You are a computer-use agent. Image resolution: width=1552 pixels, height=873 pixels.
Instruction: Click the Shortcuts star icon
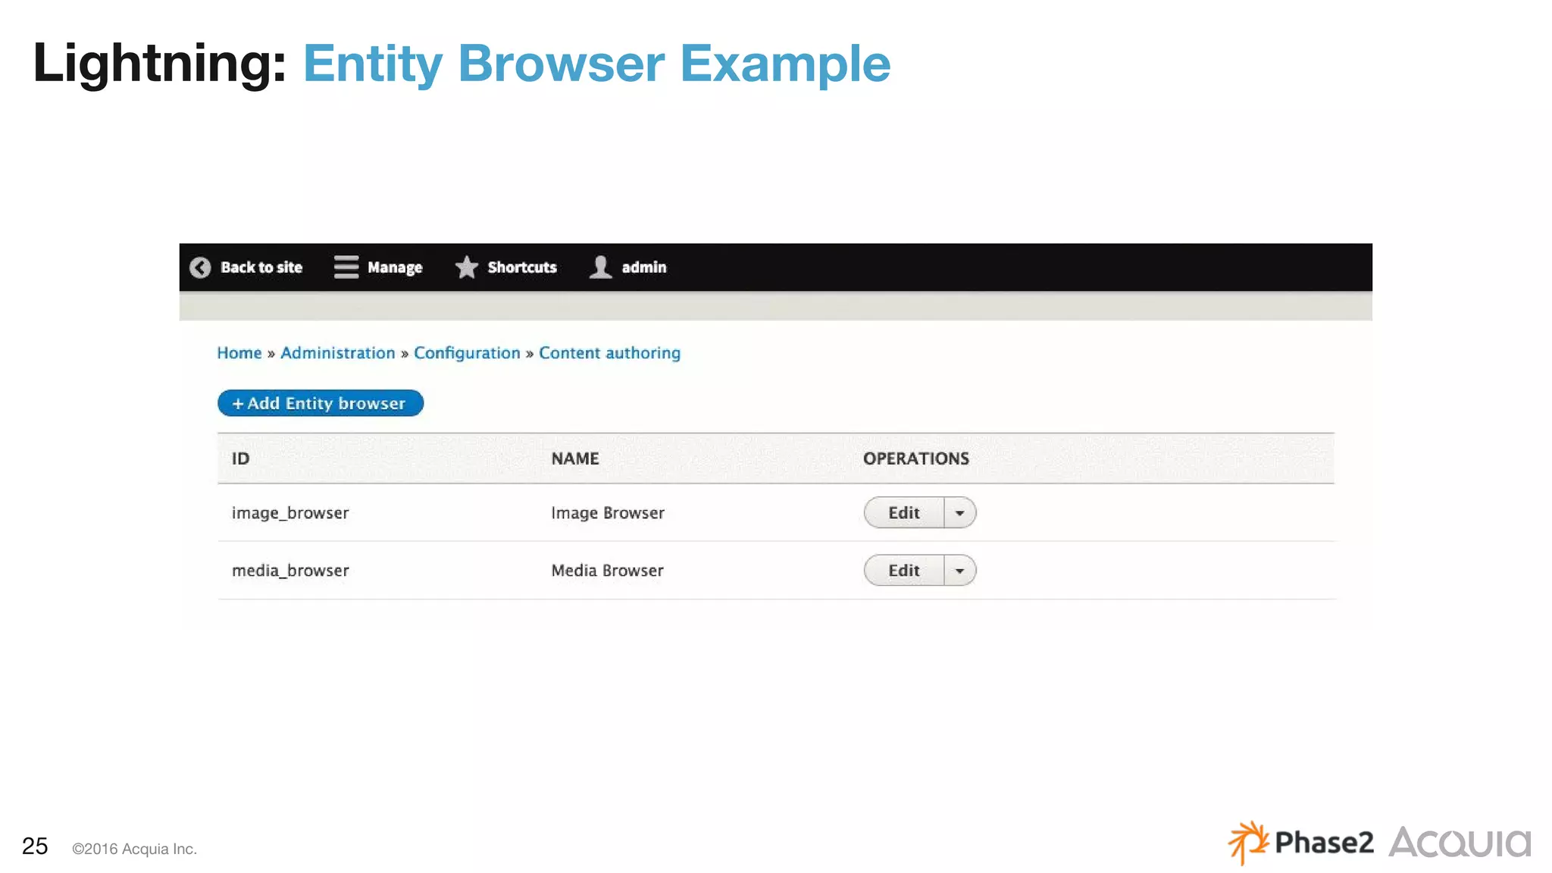pos(467,267)
